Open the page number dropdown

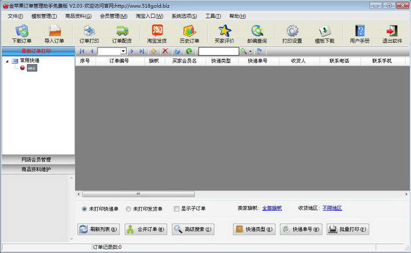click(x=123, y=51)
